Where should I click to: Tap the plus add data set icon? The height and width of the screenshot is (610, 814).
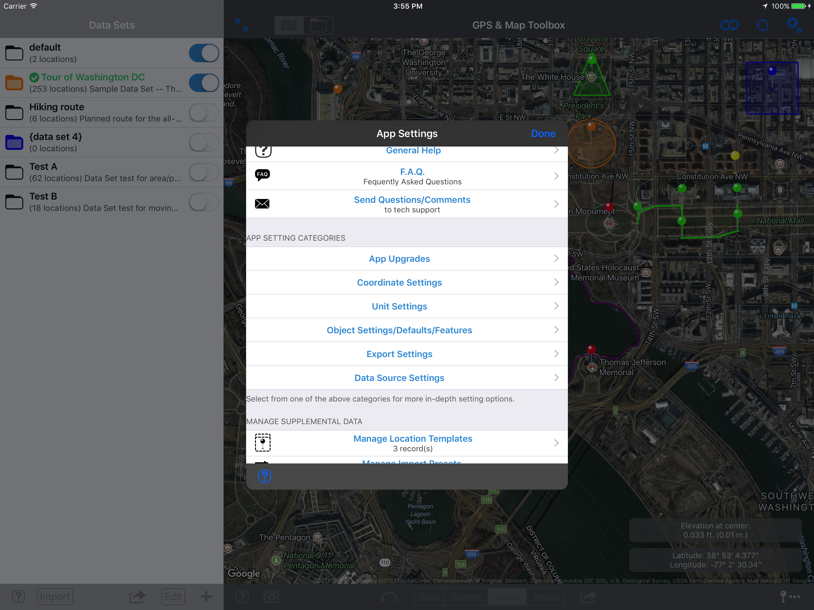[206, 596]
